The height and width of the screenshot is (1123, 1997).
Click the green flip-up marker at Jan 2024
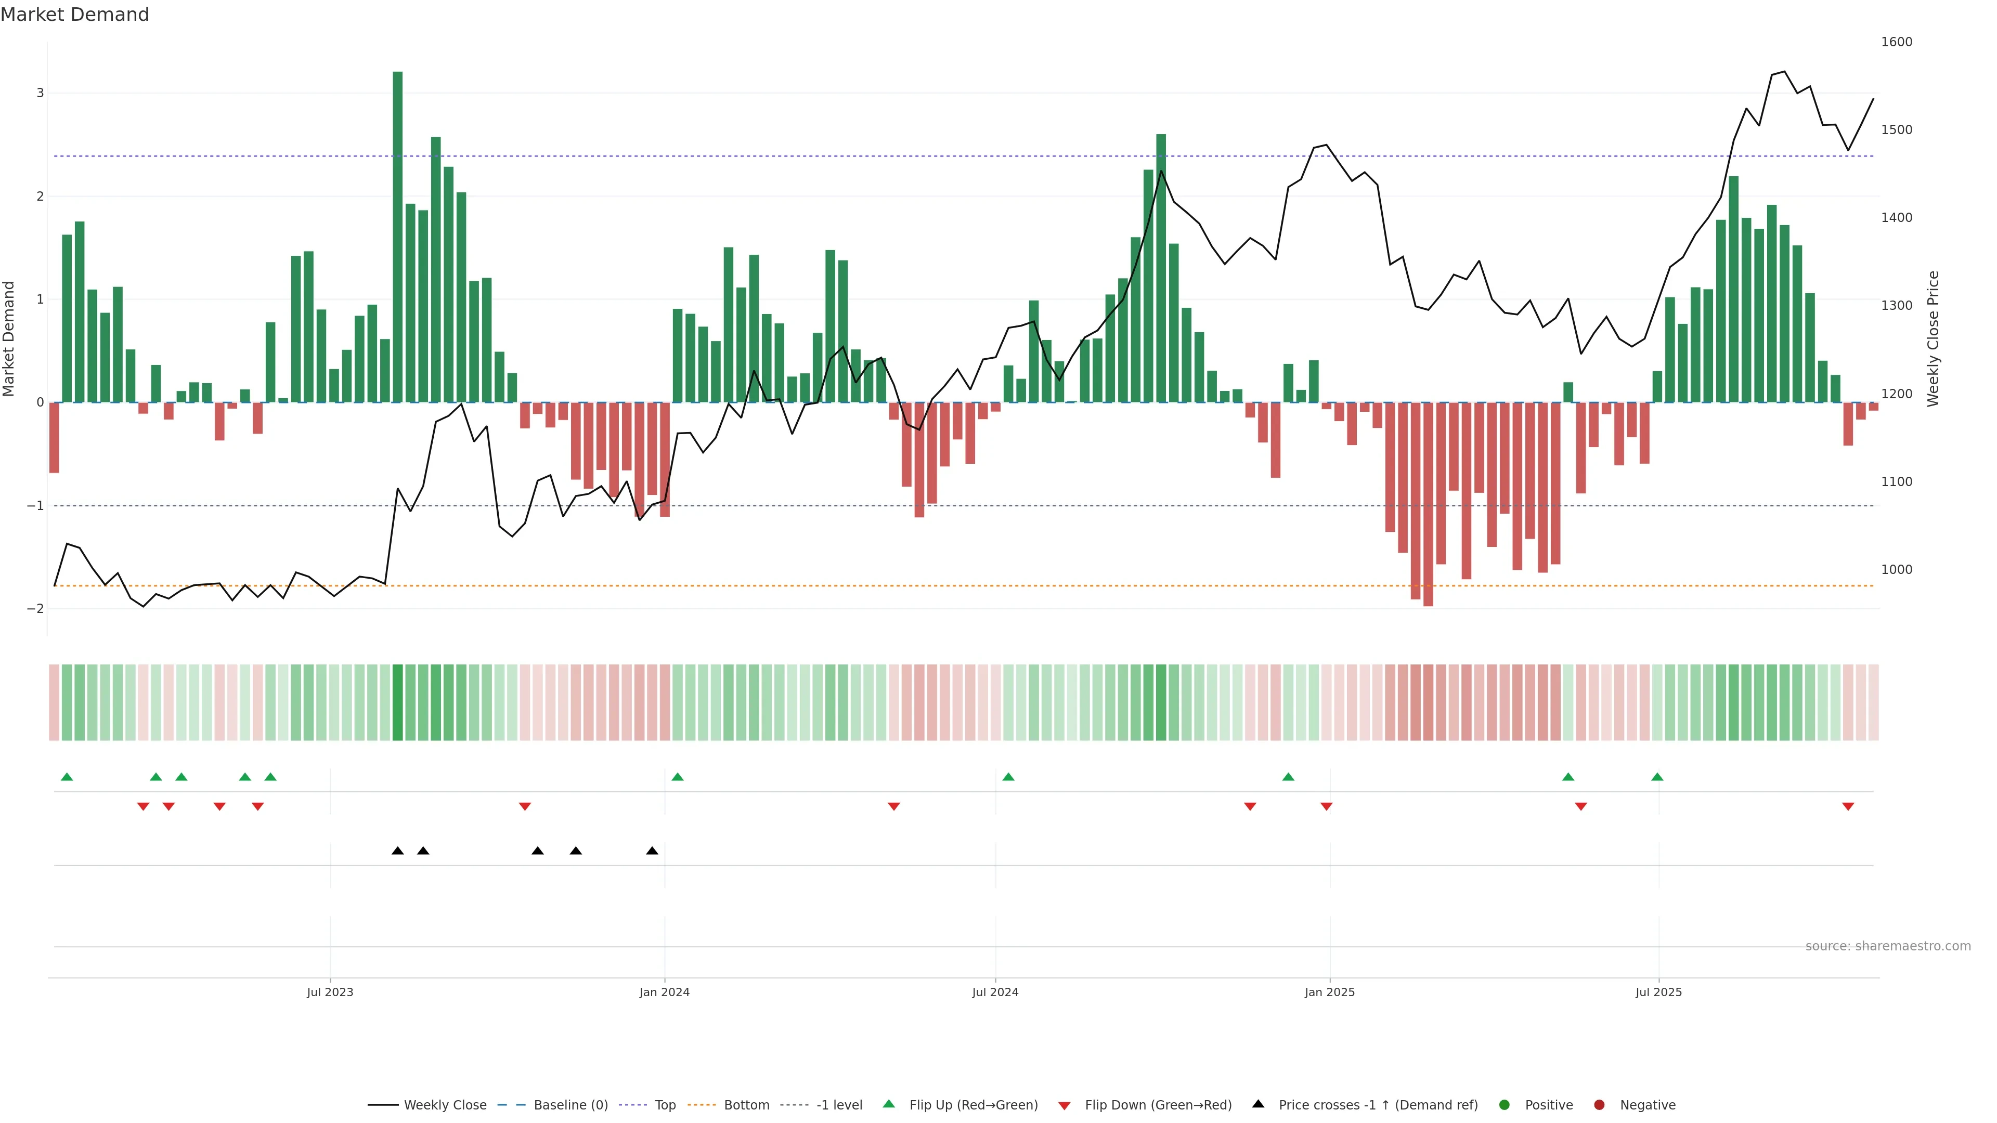678,777
